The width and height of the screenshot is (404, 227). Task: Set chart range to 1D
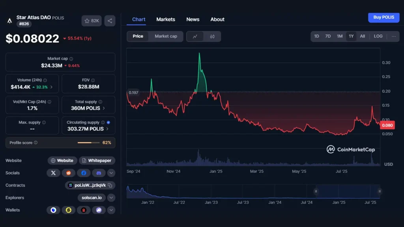(x=317, y=36)
